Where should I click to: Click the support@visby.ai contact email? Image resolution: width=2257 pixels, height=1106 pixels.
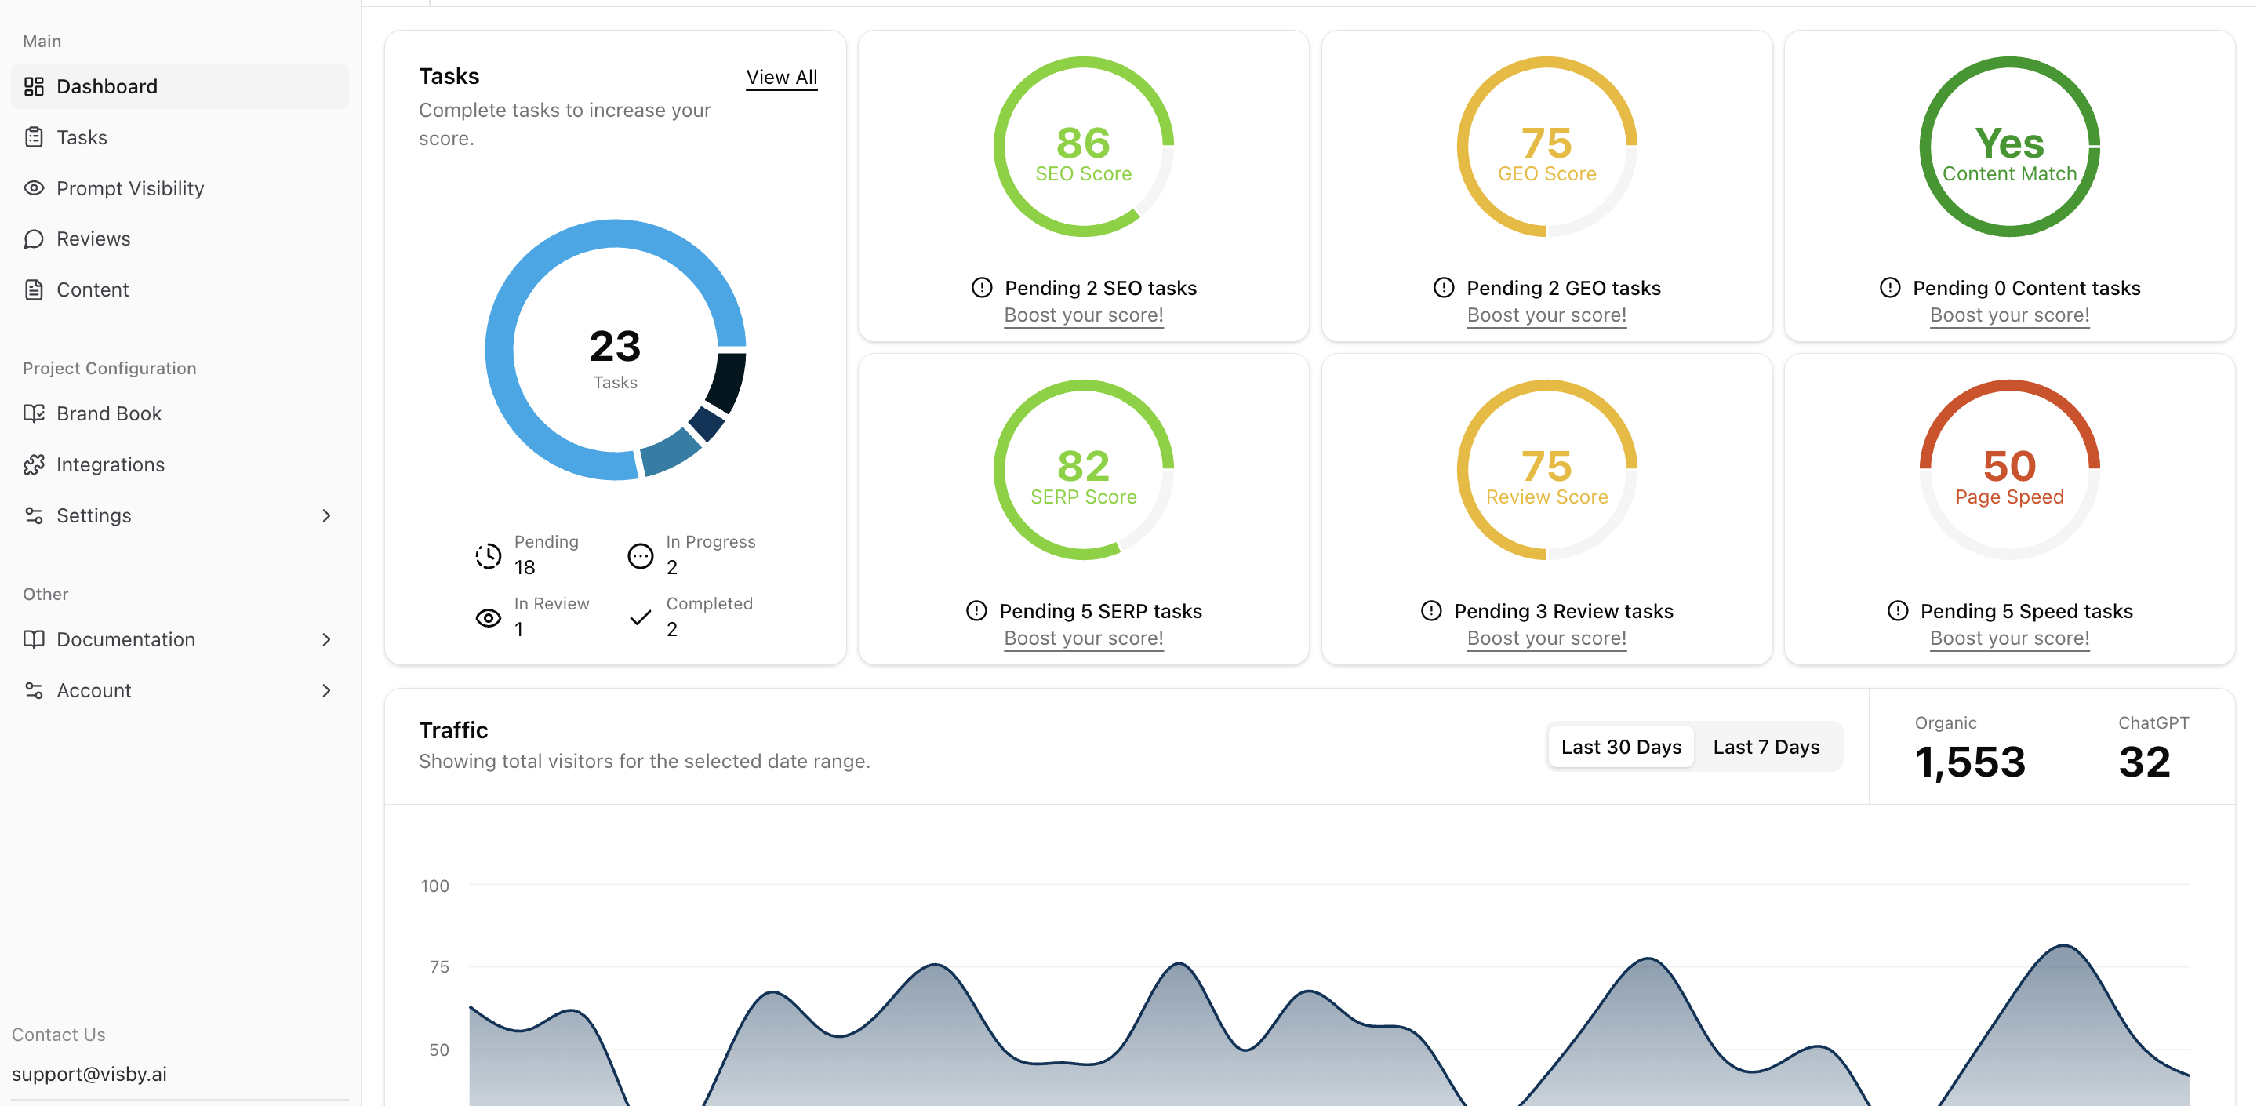(x=89, y=1074)
